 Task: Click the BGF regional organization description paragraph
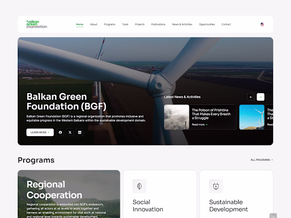coord(86,118)
